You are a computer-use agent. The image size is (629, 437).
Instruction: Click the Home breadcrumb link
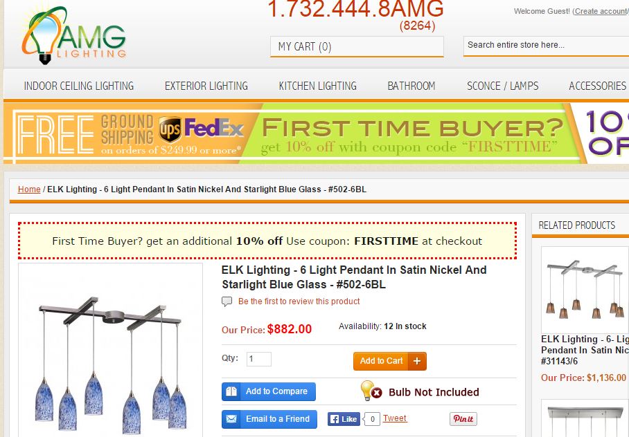tap(29, 189)
